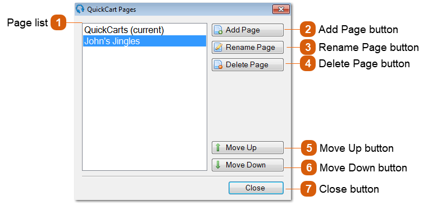Close the QuickCart Pages dialog
428x205 pixels.
256,188
